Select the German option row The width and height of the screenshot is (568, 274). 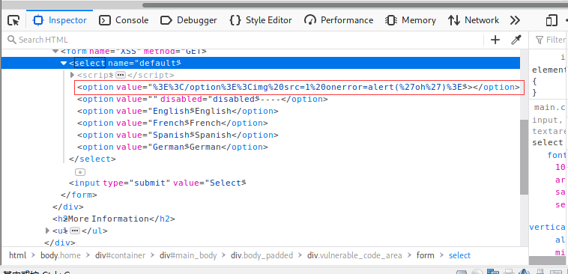point(172,147)
